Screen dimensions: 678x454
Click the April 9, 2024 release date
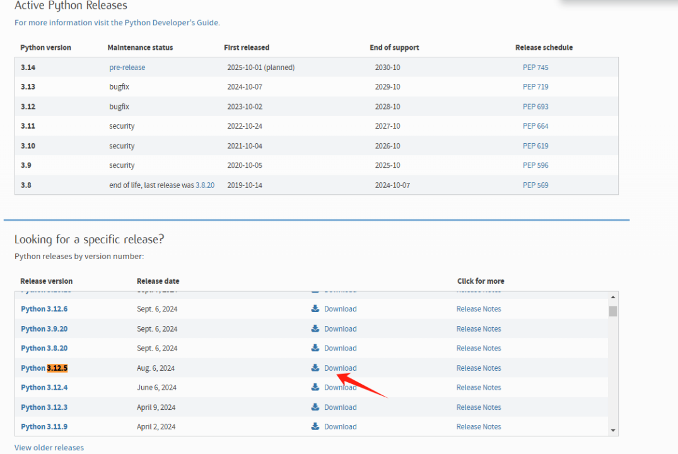coord(156,407)
